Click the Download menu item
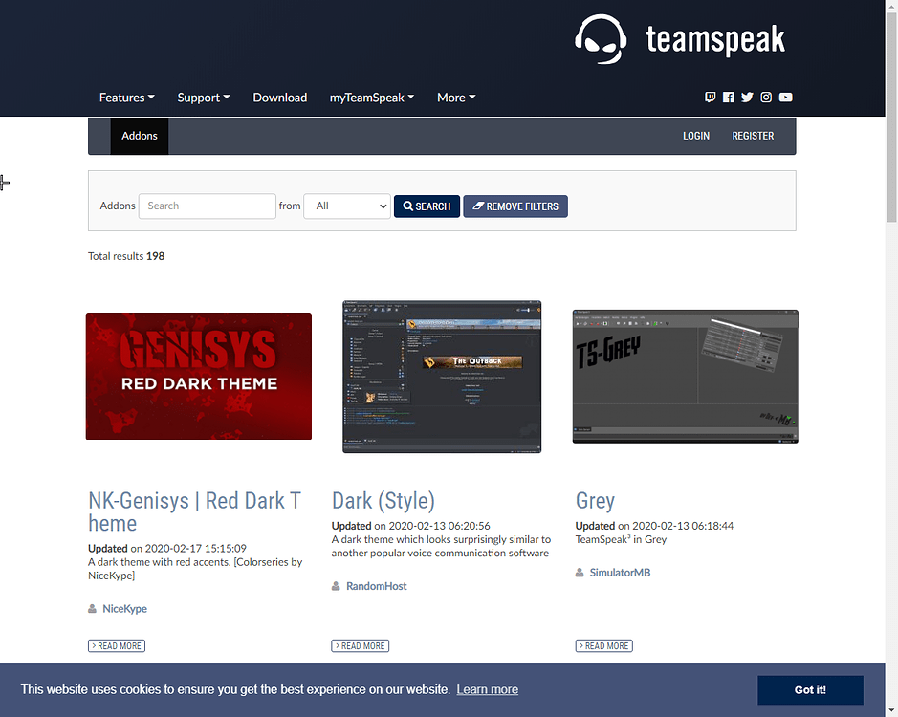 pos(279,97)
